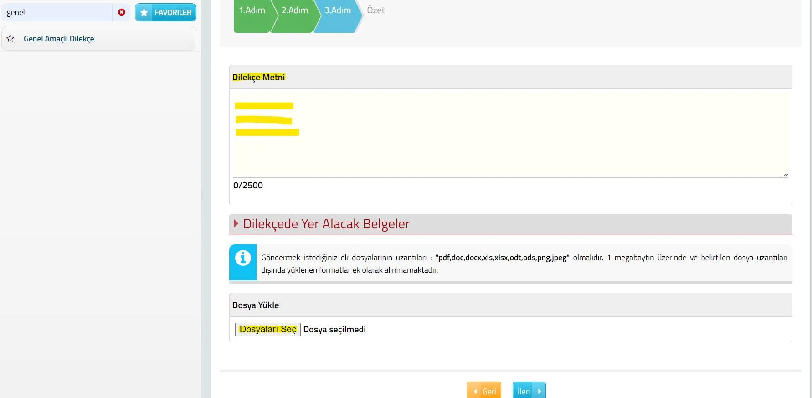
Task: Go back with the Geri button
Action: point(484,391)
